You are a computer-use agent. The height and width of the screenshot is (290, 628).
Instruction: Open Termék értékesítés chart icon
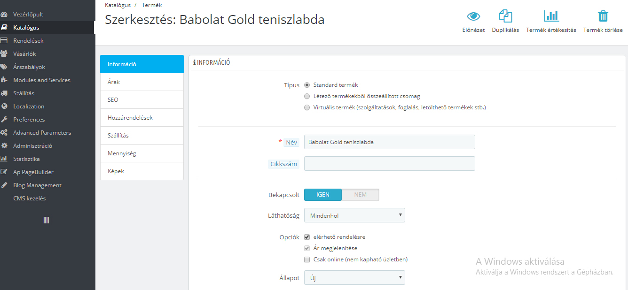pos(551,16)
